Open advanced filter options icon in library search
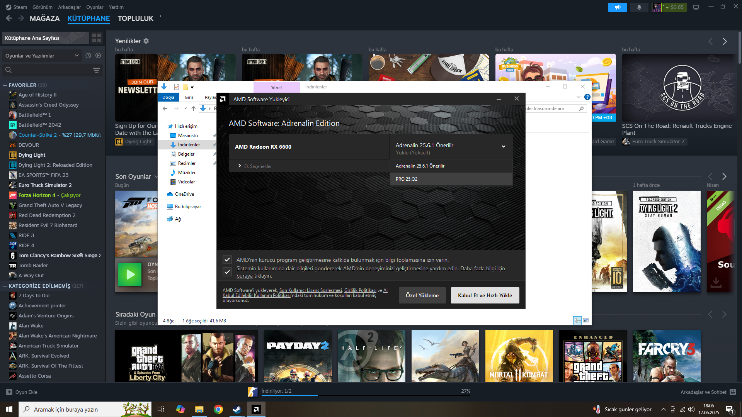 click(97, 70)
